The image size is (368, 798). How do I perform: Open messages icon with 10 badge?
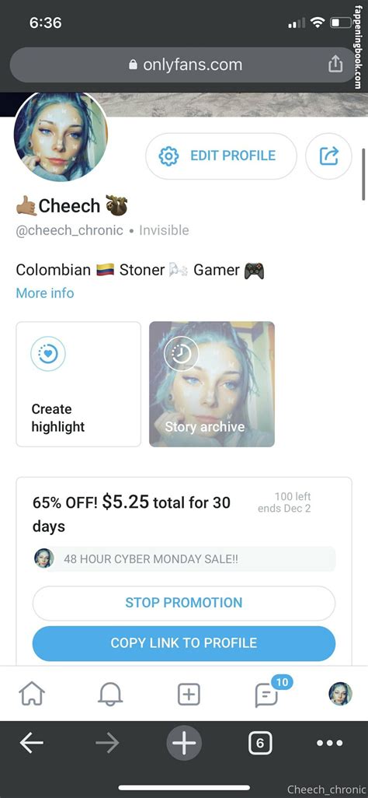click(x=267, y=695)
